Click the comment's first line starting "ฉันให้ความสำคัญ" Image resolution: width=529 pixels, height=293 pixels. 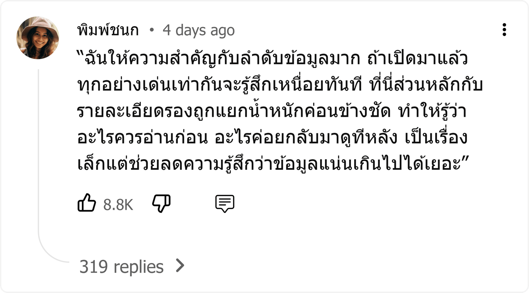point(272,58)
